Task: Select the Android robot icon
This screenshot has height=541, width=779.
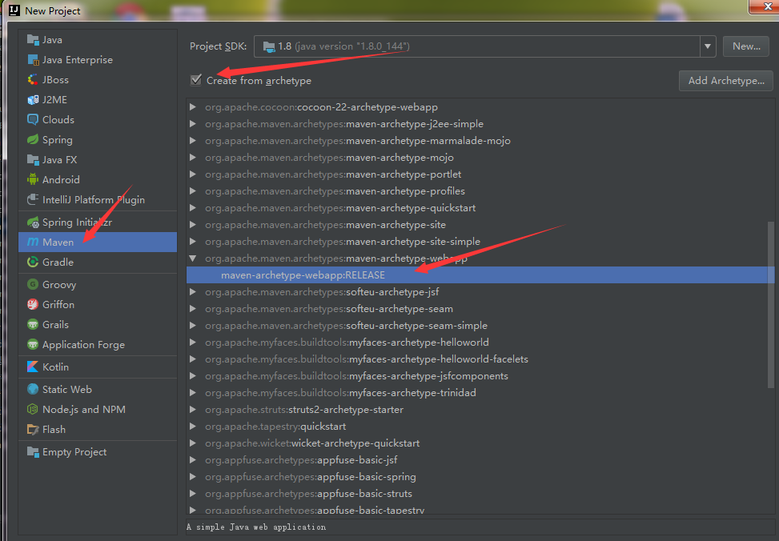Action: click(x=33, y=179)
